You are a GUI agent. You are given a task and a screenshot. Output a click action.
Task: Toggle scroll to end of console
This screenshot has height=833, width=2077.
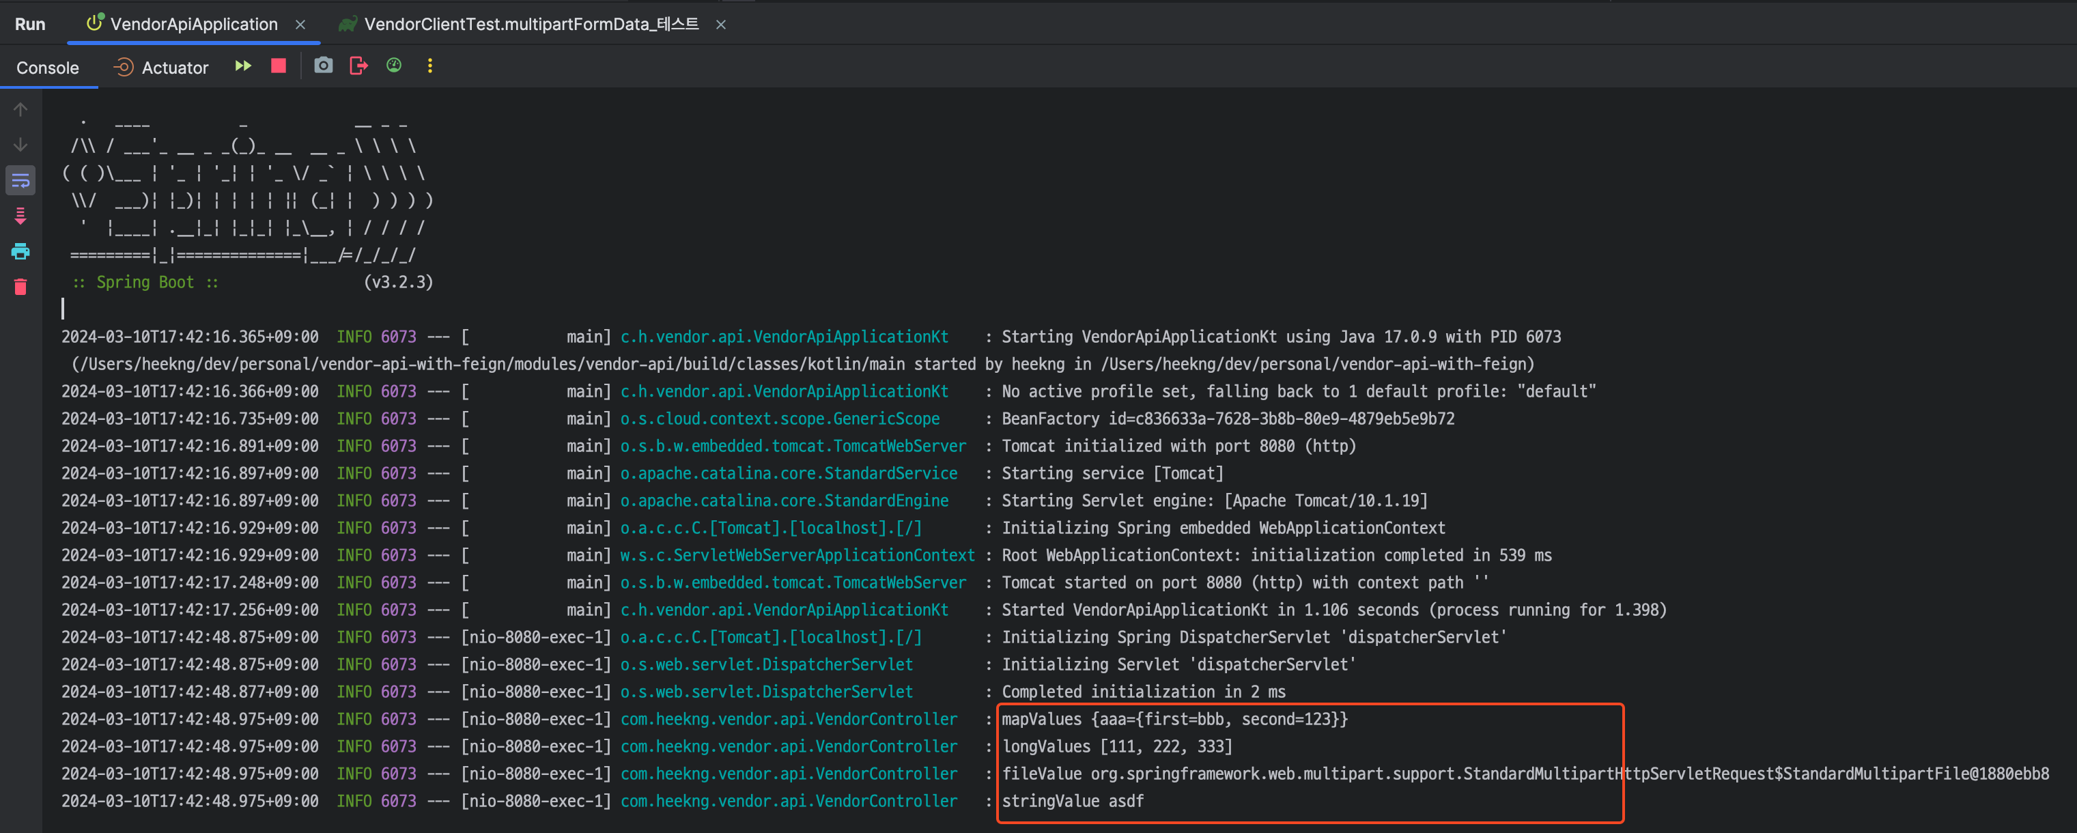pos(20,216)
